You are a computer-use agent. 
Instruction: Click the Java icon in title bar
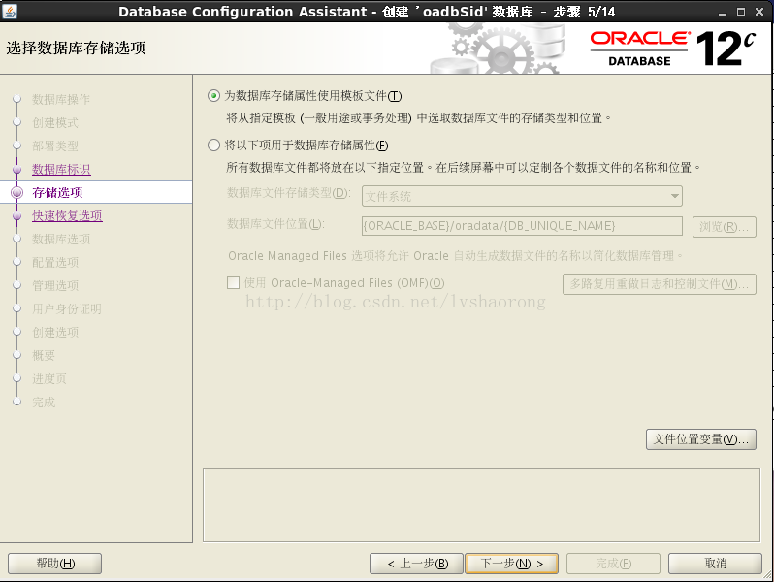(10, 11)
